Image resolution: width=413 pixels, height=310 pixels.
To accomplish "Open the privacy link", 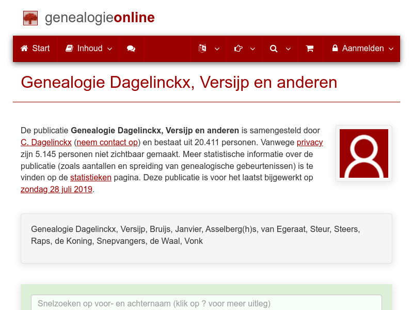I will pyautogui.click(x=310, y=143).
